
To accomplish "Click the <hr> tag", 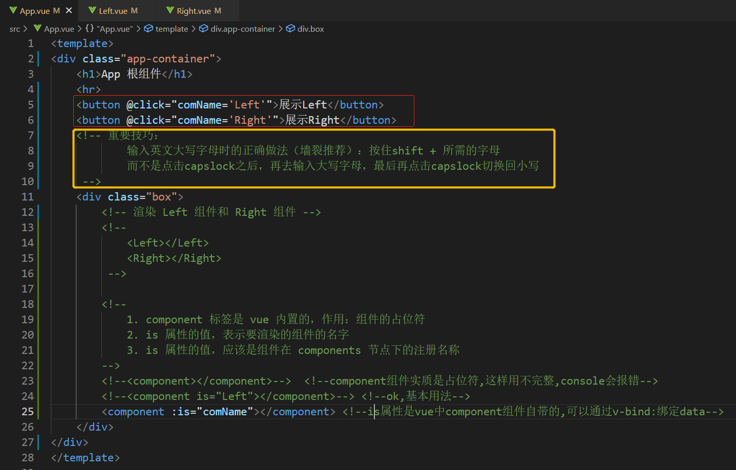I will click(89, 89).
